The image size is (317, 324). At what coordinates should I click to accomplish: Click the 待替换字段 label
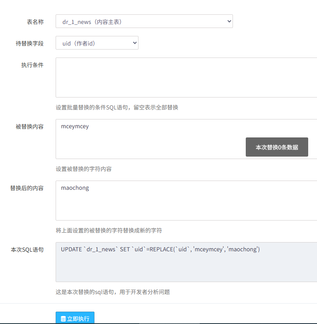(x=30, y=44)
